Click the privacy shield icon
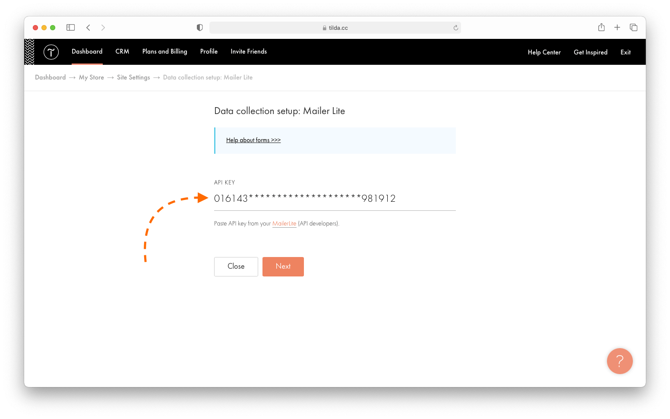Screen dimensions: 670x419 [199, 27]
